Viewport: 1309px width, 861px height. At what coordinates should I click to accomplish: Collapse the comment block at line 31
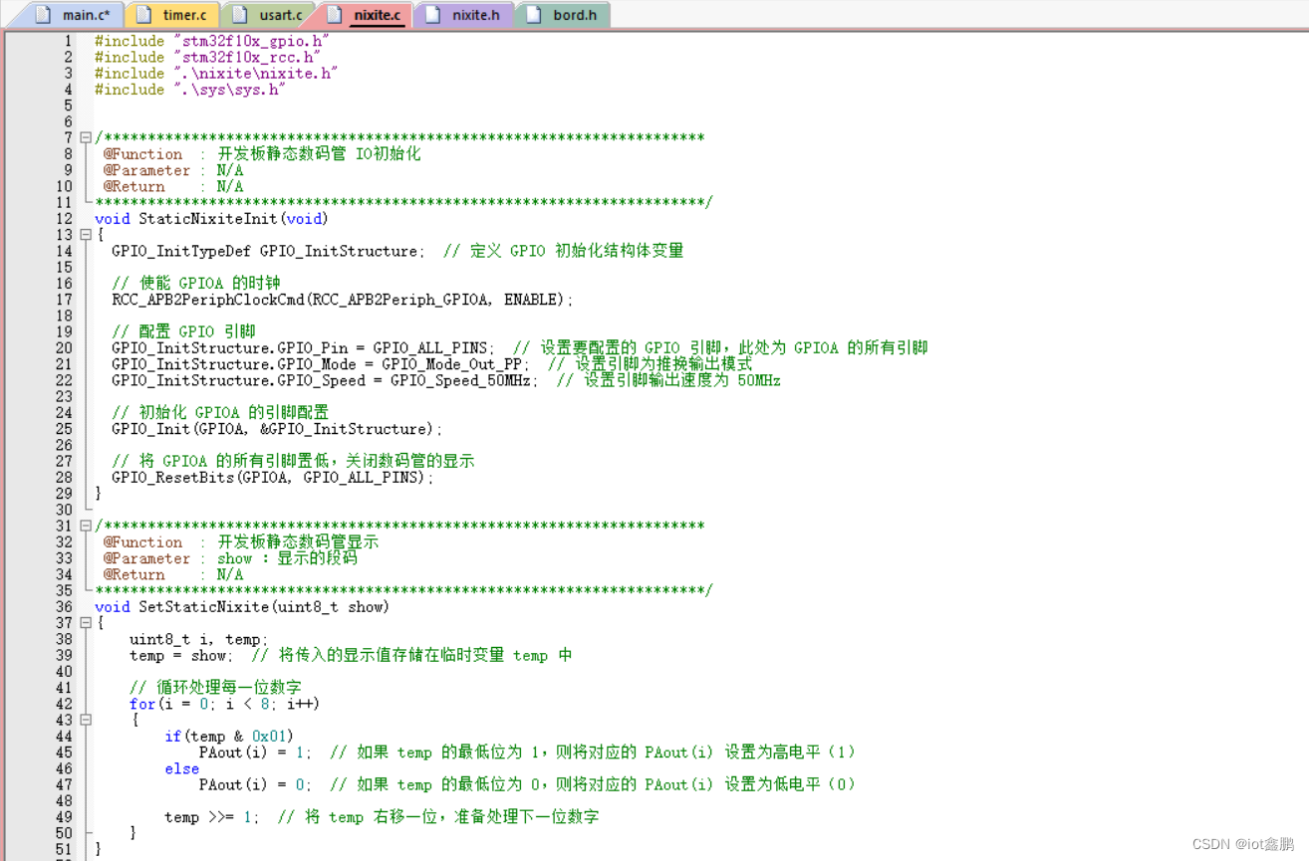click(86, 526)
